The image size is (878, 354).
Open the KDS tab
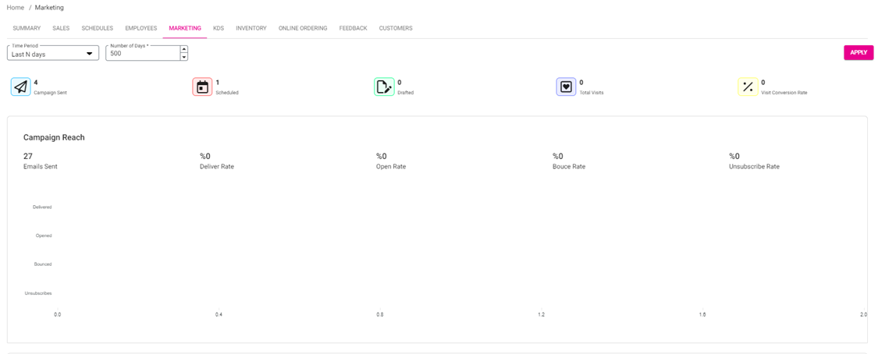(219, 28)
